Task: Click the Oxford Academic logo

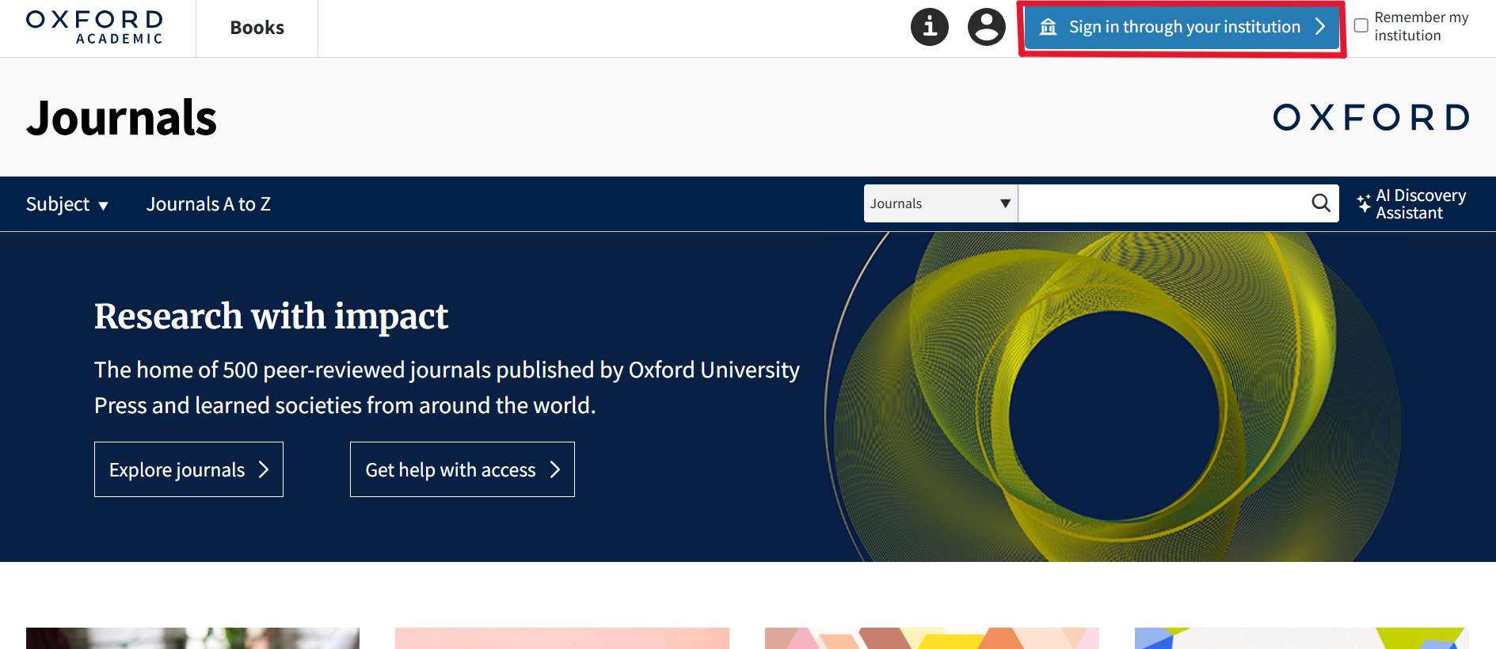Action: point(95,27)
